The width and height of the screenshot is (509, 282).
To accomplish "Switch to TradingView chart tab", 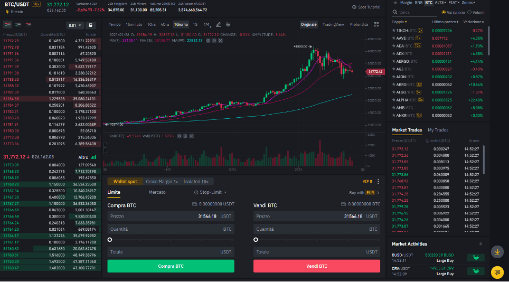I will click(333, 25).
